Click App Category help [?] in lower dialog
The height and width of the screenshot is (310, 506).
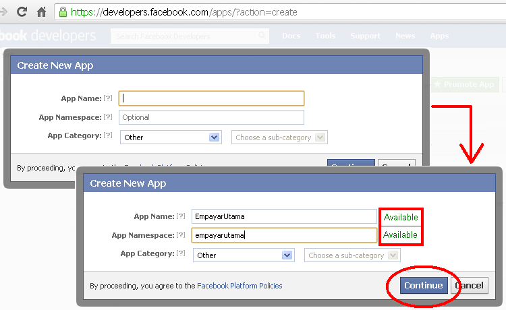tap(181, 253)
